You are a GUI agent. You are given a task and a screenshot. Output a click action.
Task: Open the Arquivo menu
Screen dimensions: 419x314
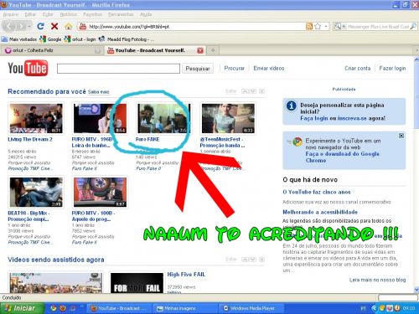(x=11, y=14)
